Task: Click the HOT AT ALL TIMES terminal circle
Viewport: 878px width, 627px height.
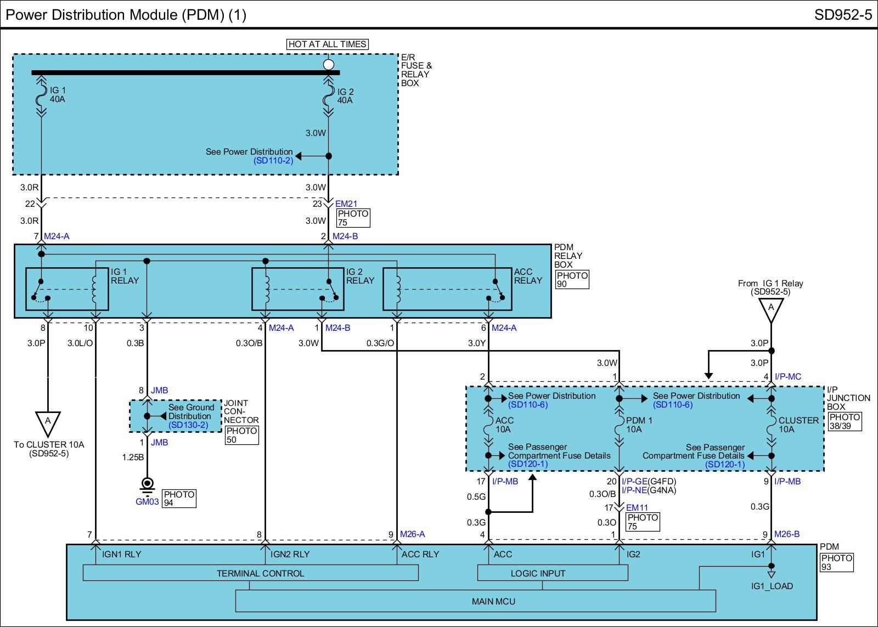Action: 328,65
